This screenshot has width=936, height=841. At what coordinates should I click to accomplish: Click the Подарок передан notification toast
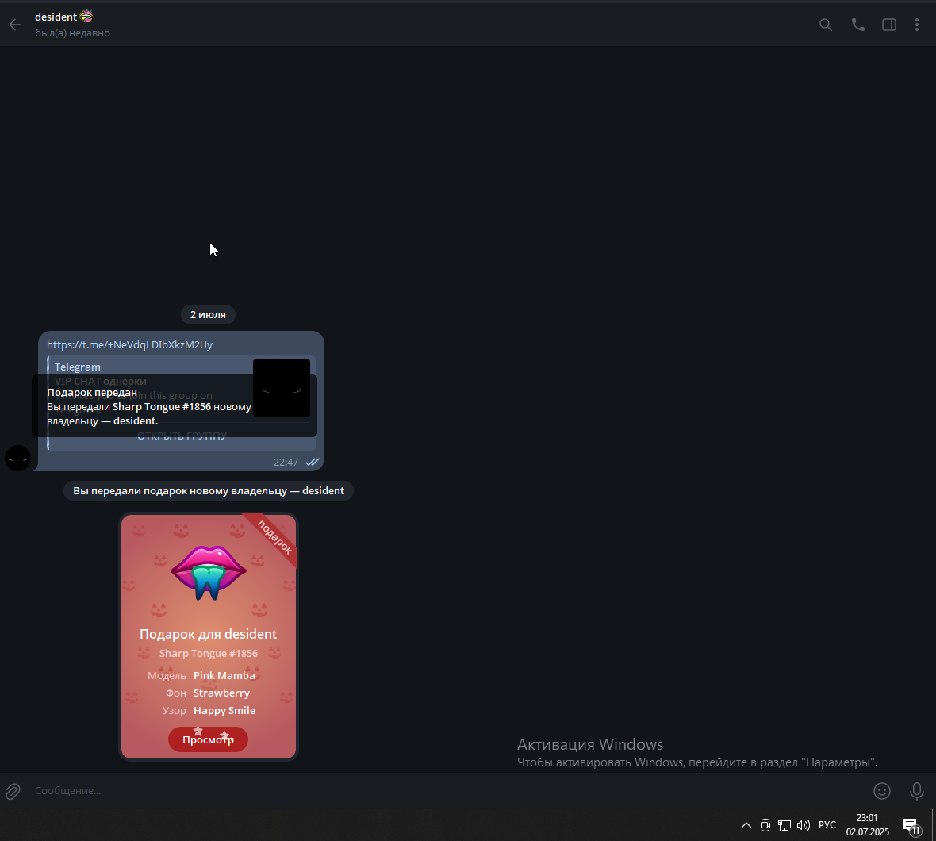(175, 406)
